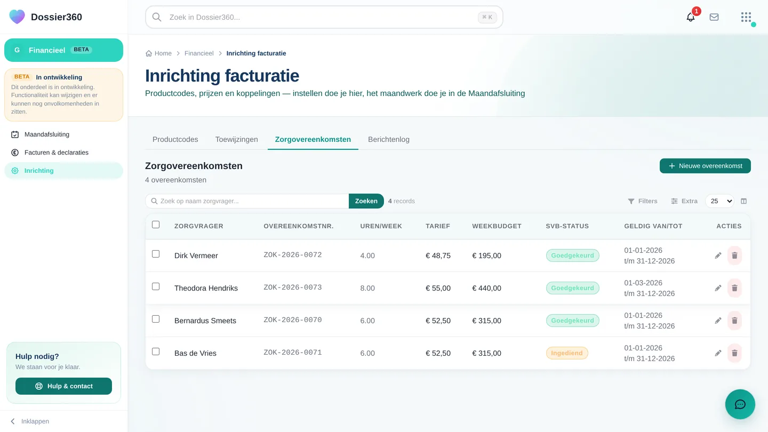Open the column layout icon
The width and height of the screenshot is (768, 432).
(x=744, y=201)
